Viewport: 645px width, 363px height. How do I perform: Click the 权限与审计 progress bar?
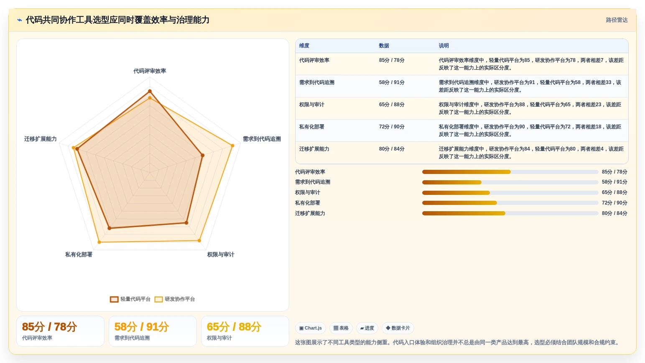click(x=510, y=193)
